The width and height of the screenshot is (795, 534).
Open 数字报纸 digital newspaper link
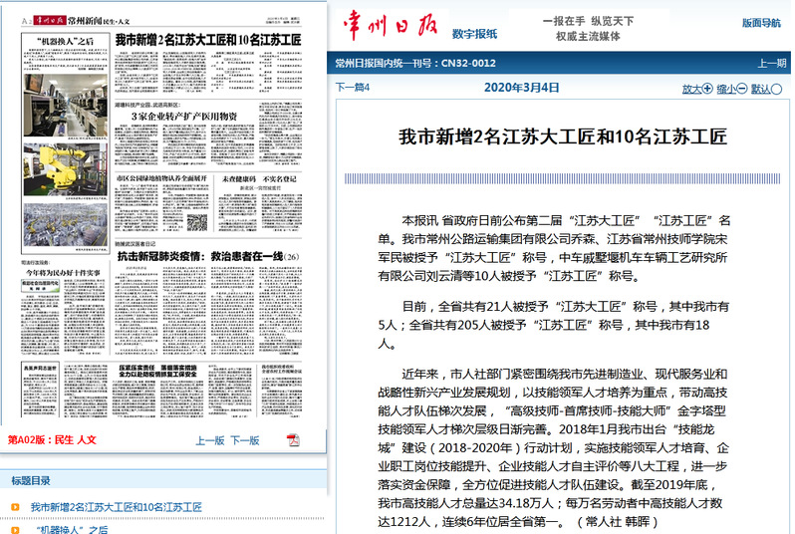[x=474, y=34]
